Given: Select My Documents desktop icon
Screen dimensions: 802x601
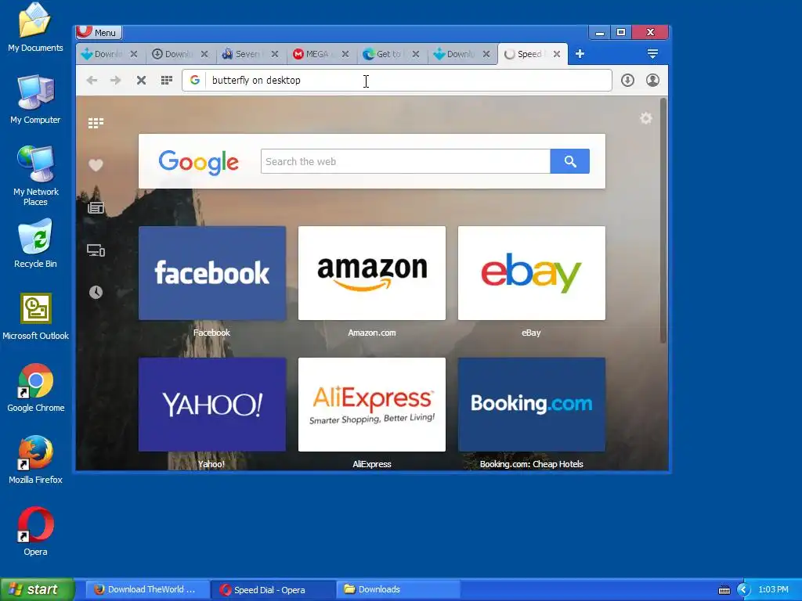Looking at the screenshot, I should (x=35, y=27).
